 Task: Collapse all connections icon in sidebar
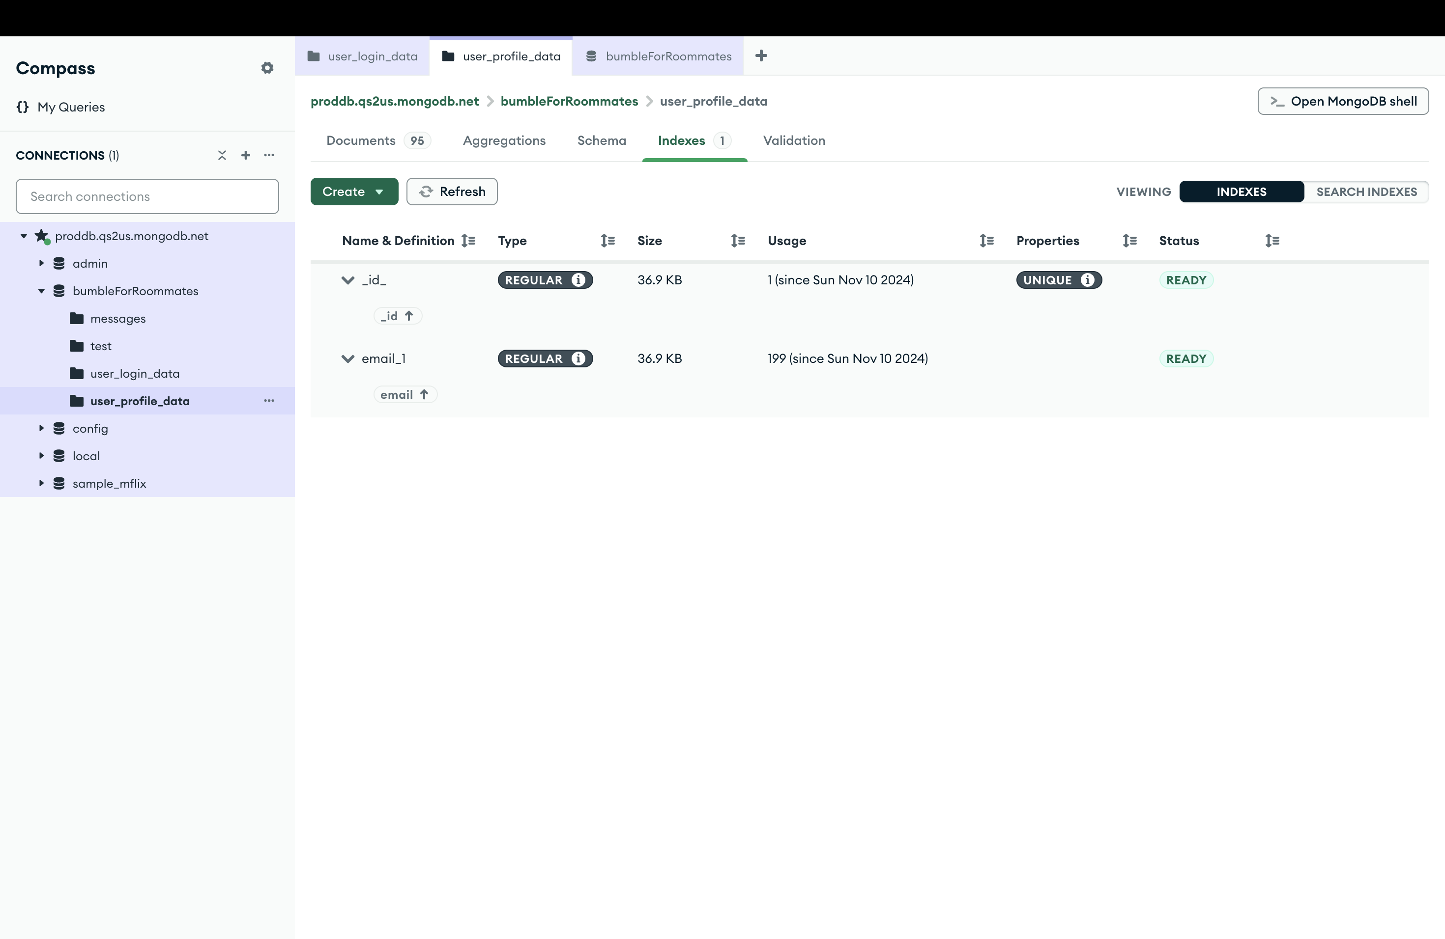(x=222, y=155)
